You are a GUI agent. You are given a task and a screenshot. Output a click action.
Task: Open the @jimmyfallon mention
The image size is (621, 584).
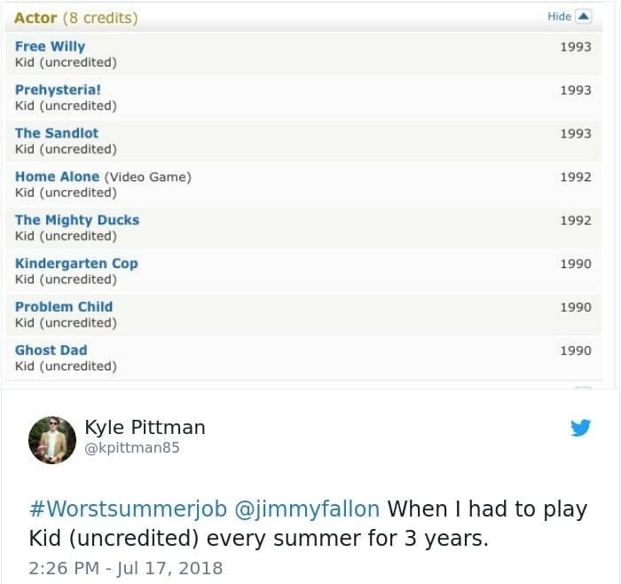click(x=307, y=509)
